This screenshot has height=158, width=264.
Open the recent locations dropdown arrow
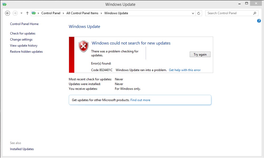tap(21, 13)
